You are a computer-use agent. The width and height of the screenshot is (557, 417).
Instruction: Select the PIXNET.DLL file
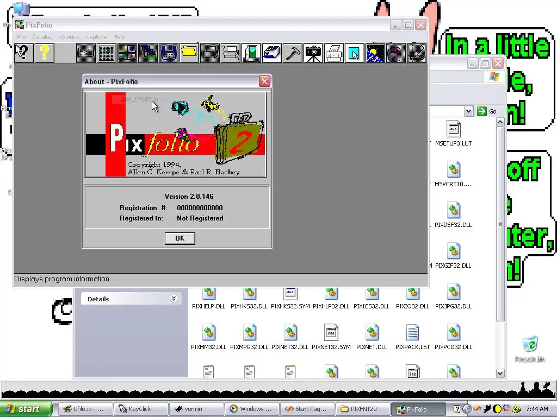[x=372, y=338]
